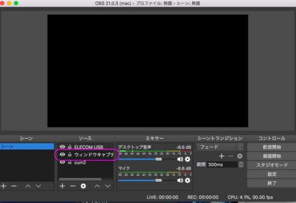The width and height of the screenshot is (296, 203).
Task: Mute the マイク speaker icon
Action: click(180, 180)
